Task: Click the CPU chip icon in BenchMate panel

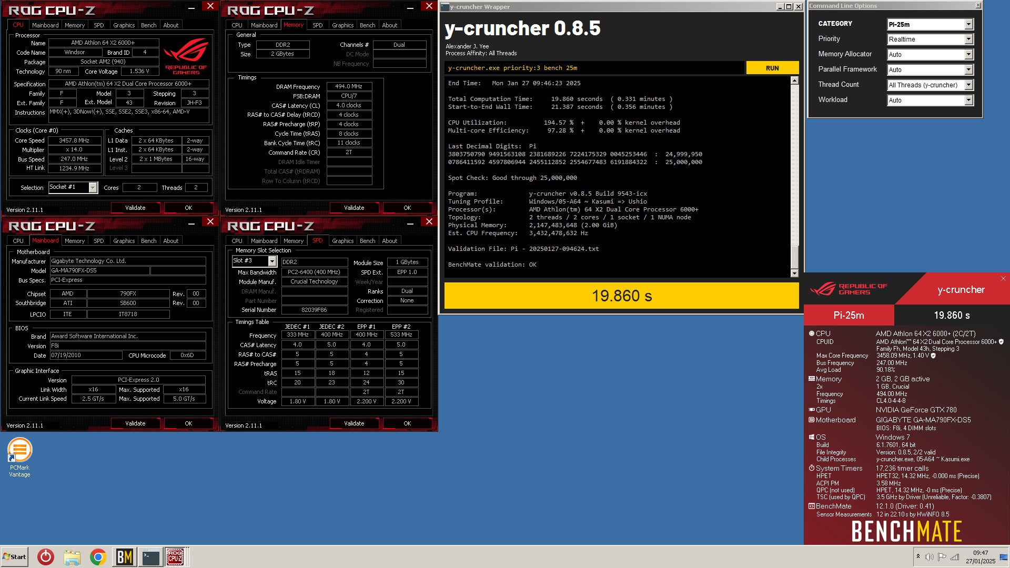Action: click(x=812, y=333)
